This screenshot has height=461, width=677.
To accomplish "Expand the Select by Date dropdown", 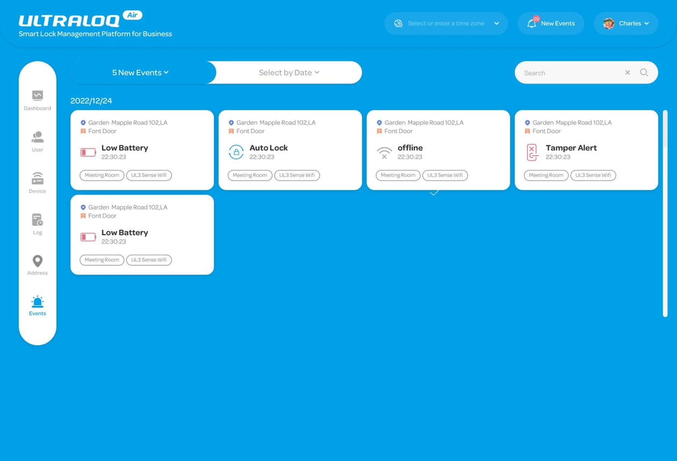I will point(289,73).
